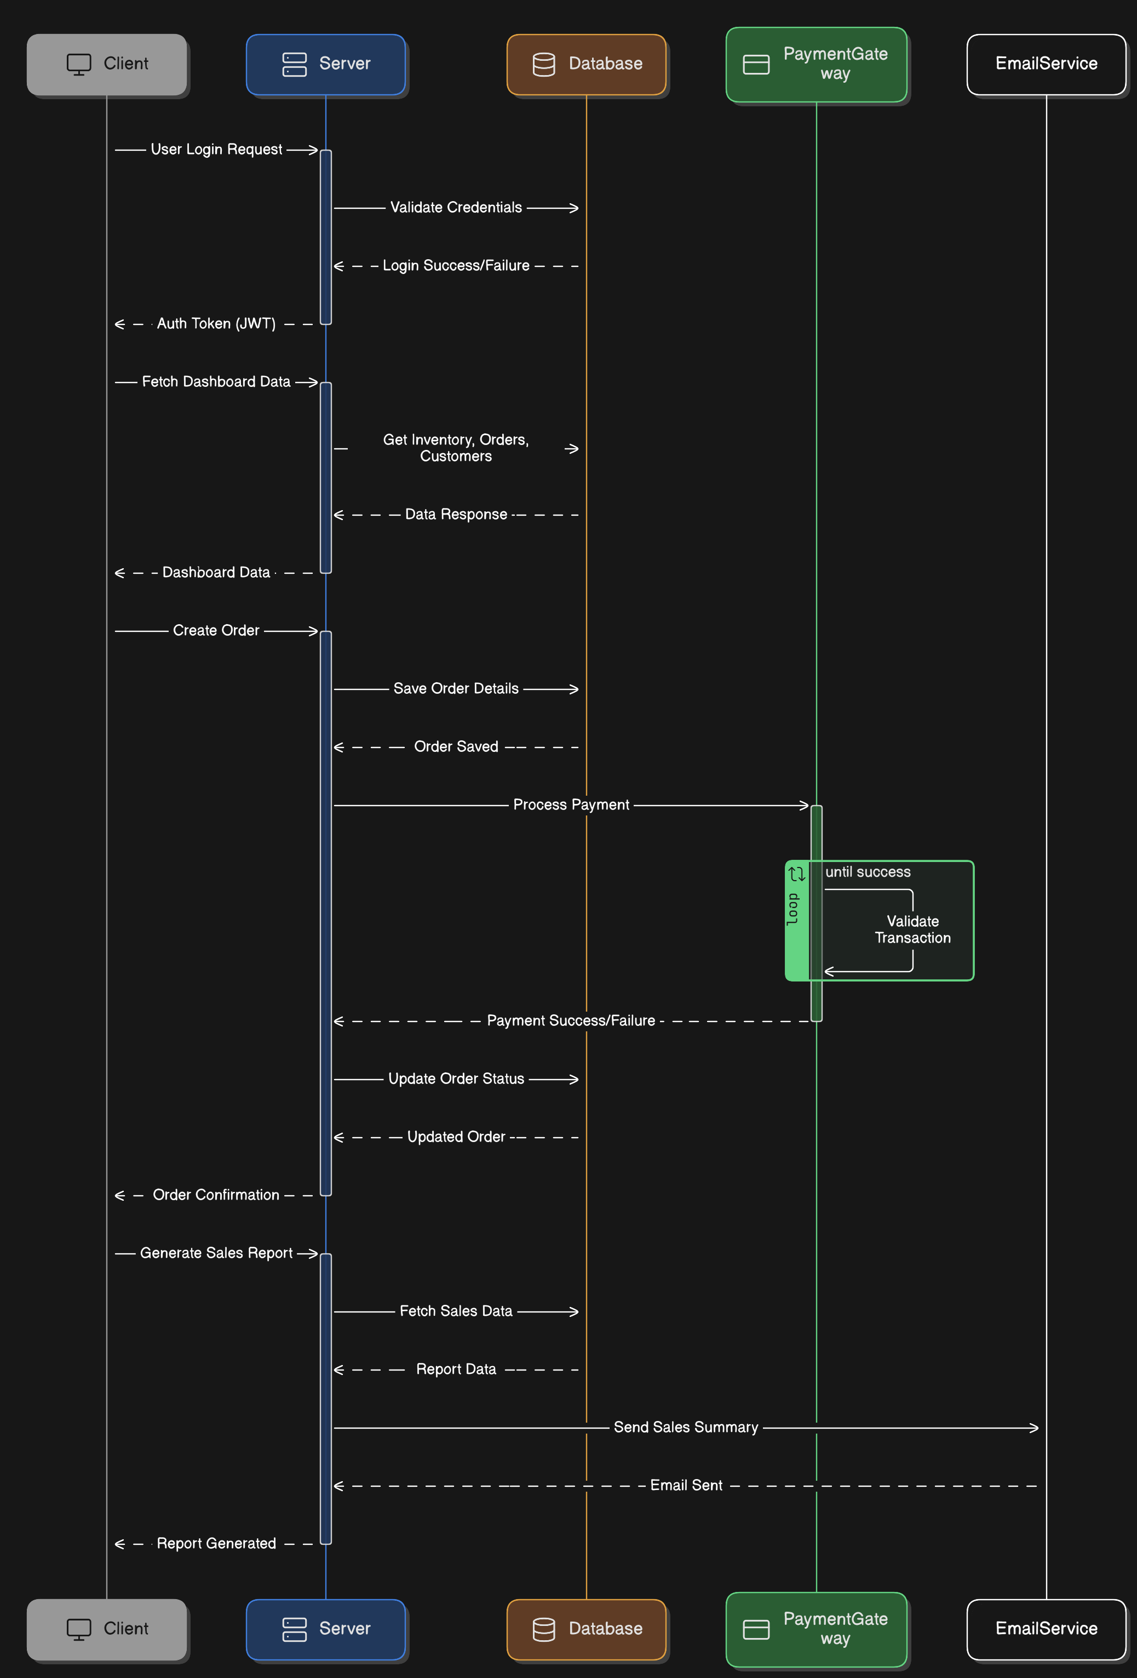This screenshot has width=1137, height=1678.
Task: Click the 'Auth Token (JWT)' message label
Action: [x=216, y=323]
